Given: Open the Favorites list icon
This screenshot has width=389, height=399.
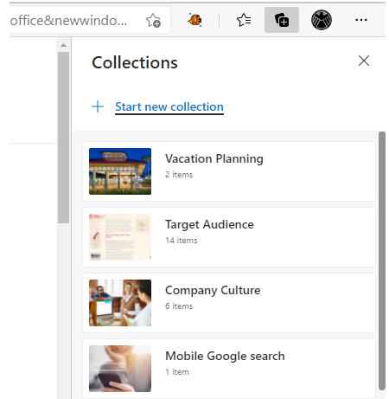Looking at the screenshot, I should pyautogui.click(x=244, y=20).
